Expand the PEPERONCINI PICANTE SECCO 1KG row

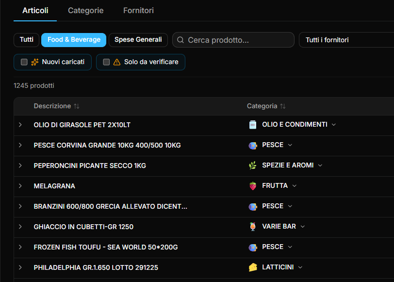tap(20, 166)
